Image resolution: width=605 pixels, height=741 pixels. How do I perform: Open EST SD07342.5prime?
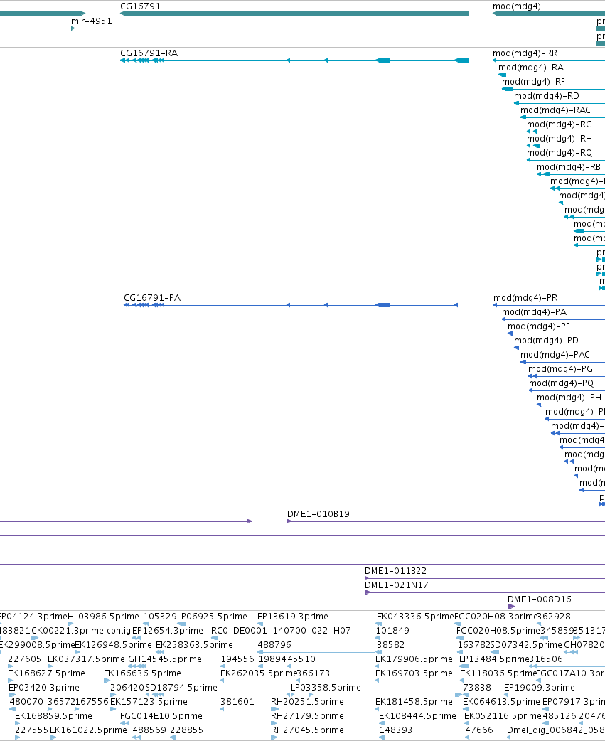tap(526, 644)
